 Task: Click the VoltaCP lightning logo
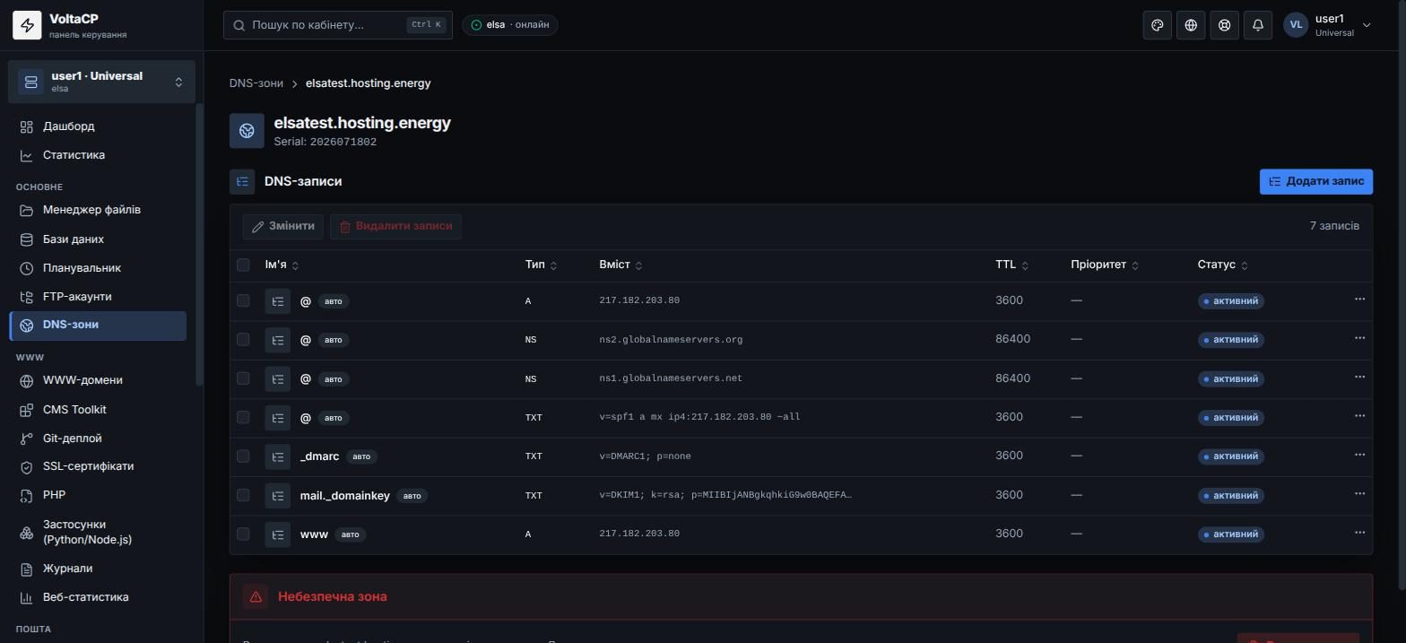27,25
